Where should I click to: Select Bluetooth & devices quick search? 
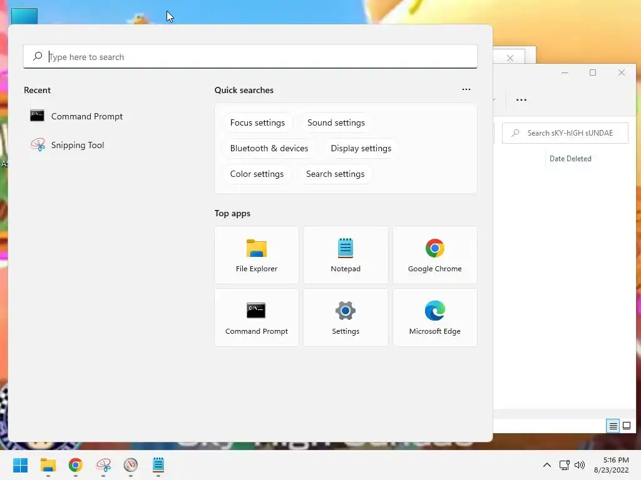269,148
